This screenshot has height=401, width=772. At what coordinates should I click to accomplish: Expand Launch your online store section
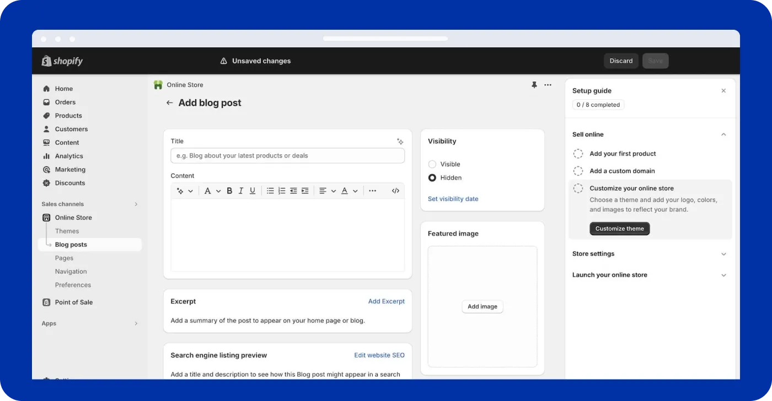723,275
